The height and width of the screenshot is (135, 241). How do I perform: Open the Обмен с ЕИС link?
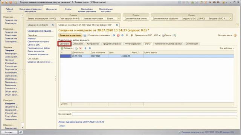(34, 45)
